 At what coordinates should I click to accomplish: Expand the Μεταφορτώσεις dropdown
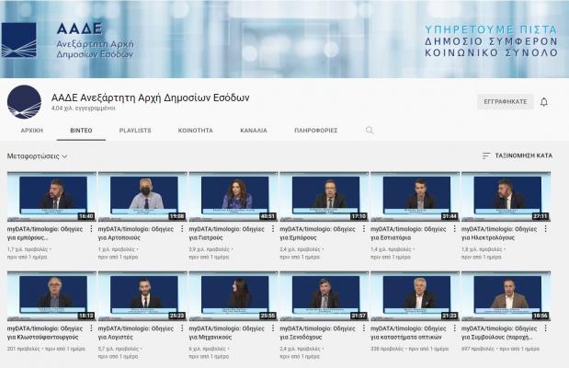(x=38, y=156)
